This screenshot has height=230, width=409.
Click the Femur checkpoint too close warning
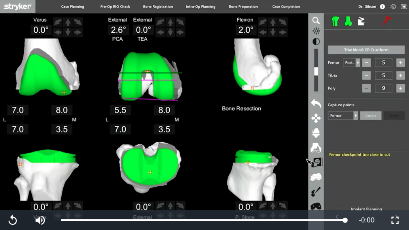click(360, 155)
